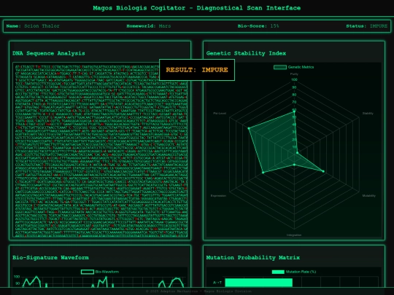This screenshot has height=295, width=394.
Task: Toggle the Mutation Rate (%) legend entry
Action: [294, 272]
